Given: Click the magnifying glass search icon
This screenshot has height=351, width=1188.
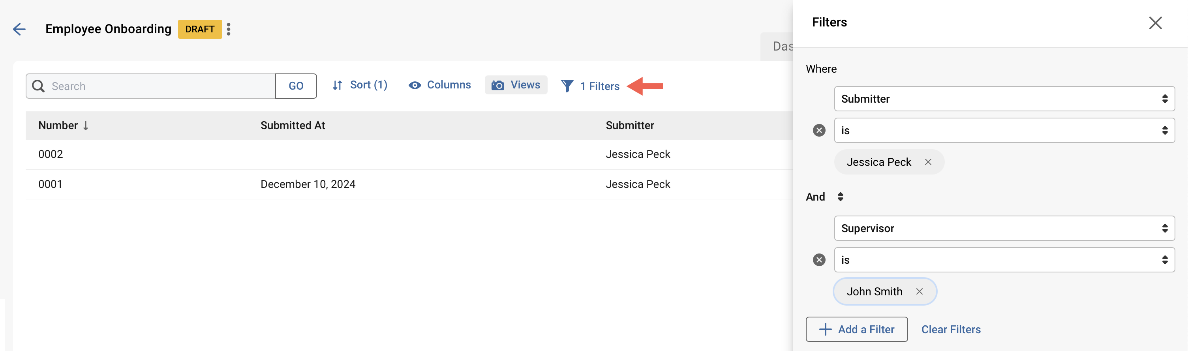Looking at the screenshot, I should (x=39, y=86).
